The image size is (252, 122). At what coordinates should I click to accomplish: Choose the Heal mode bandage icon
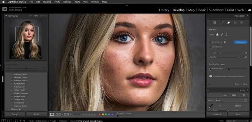point(222,35)
